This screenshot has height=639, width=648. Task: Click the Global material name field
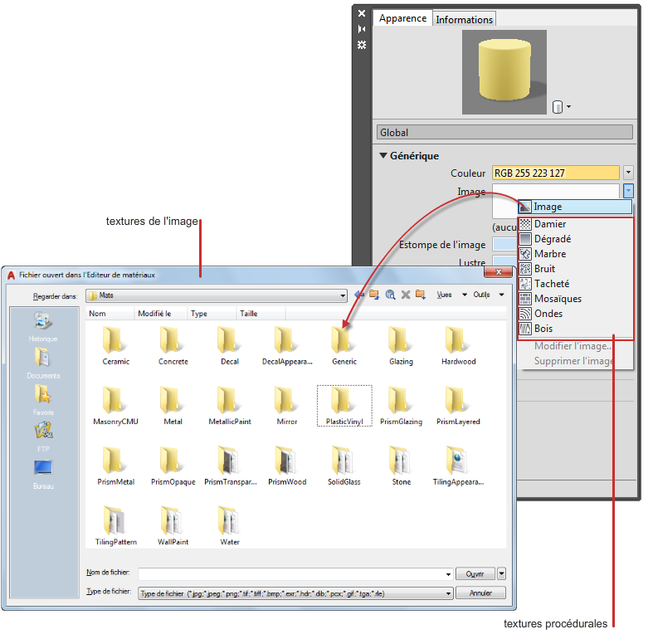pos(504,133)
